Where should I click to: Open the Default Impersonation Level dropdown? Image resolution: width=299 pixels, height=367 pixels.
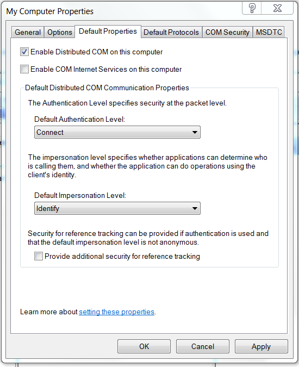[117, 208]
